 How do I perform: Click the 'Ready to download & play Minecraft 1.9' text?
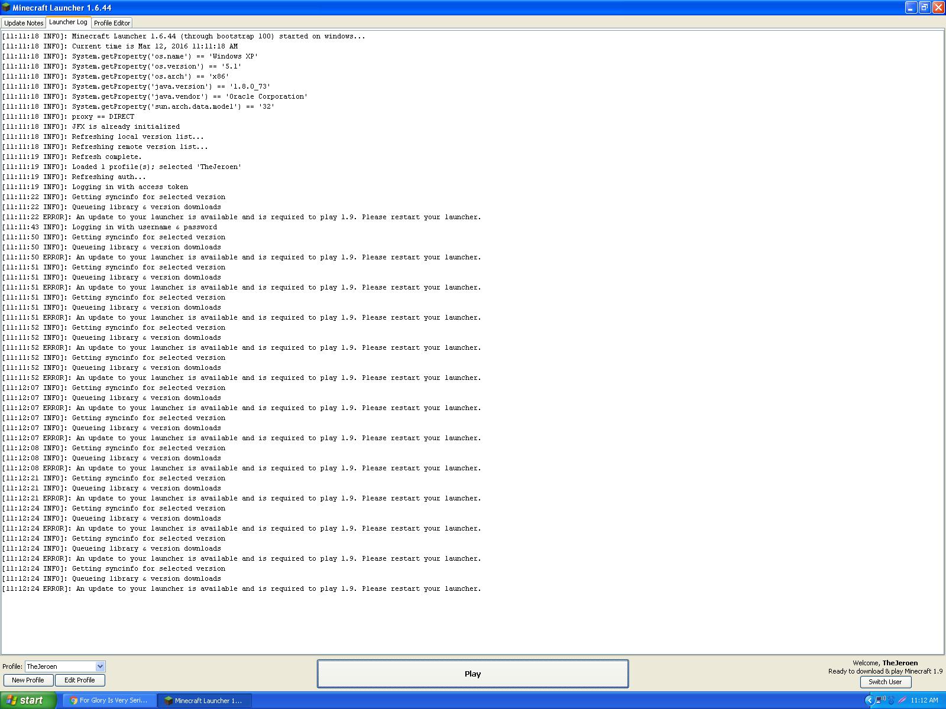[885, 671]
